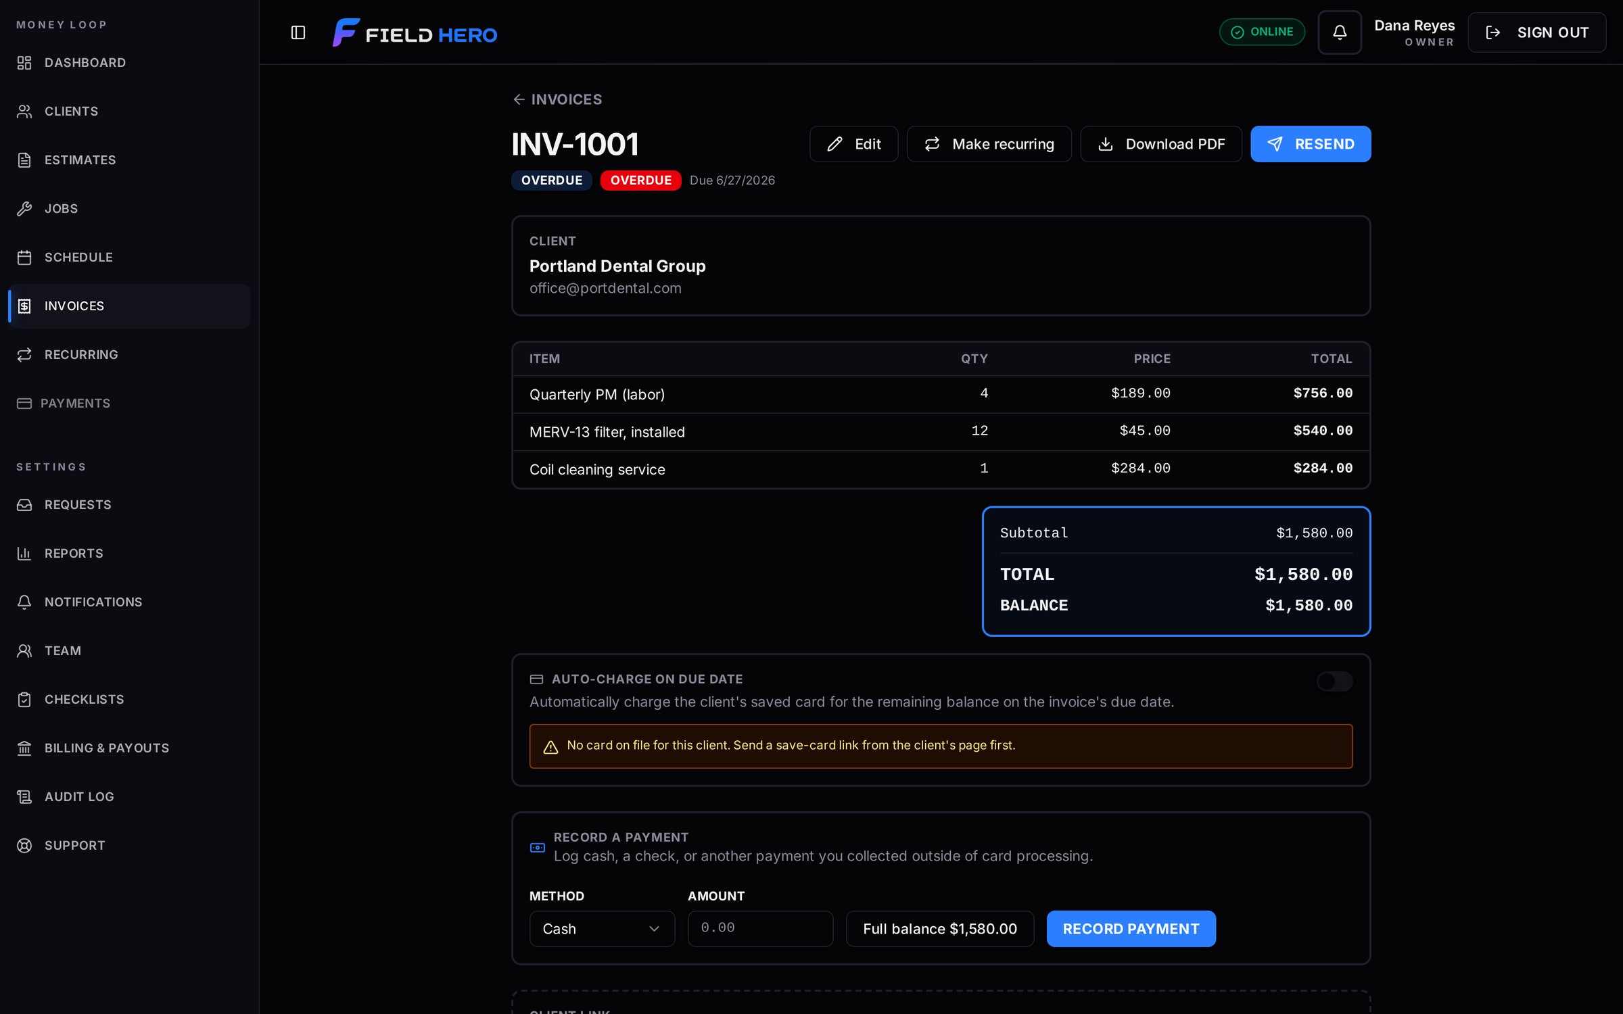Click the Checklists clipboard icon
This screenshot has width=1623, height=1014.
(24, 700)
